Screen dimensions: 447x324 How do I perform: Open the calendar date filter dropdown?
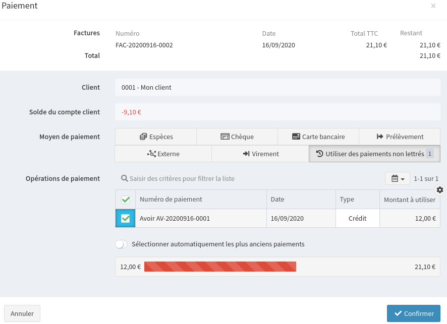tap(398, 178)
